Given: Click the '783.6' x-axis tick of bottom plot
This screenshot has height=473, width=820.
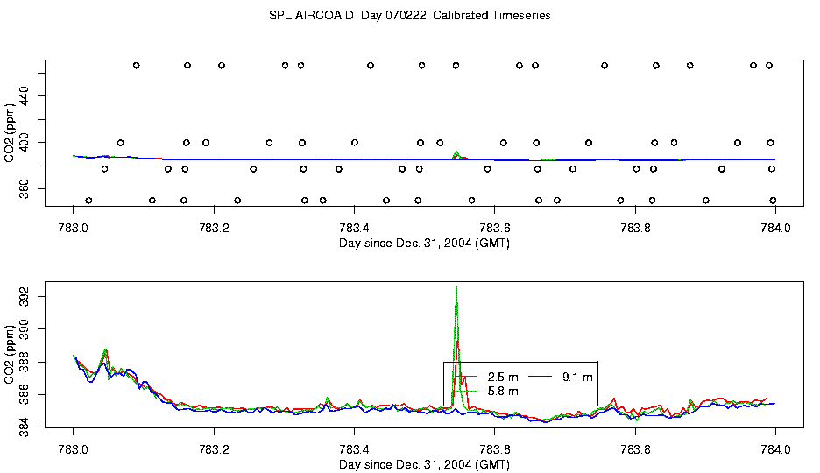Looking at the screenshot, I should point(495,449).
